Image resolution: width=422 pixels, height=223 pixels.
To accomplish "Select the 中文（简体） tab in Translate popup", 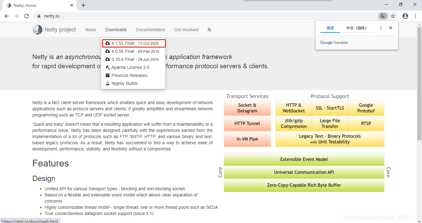I will [x=356, y=28].
